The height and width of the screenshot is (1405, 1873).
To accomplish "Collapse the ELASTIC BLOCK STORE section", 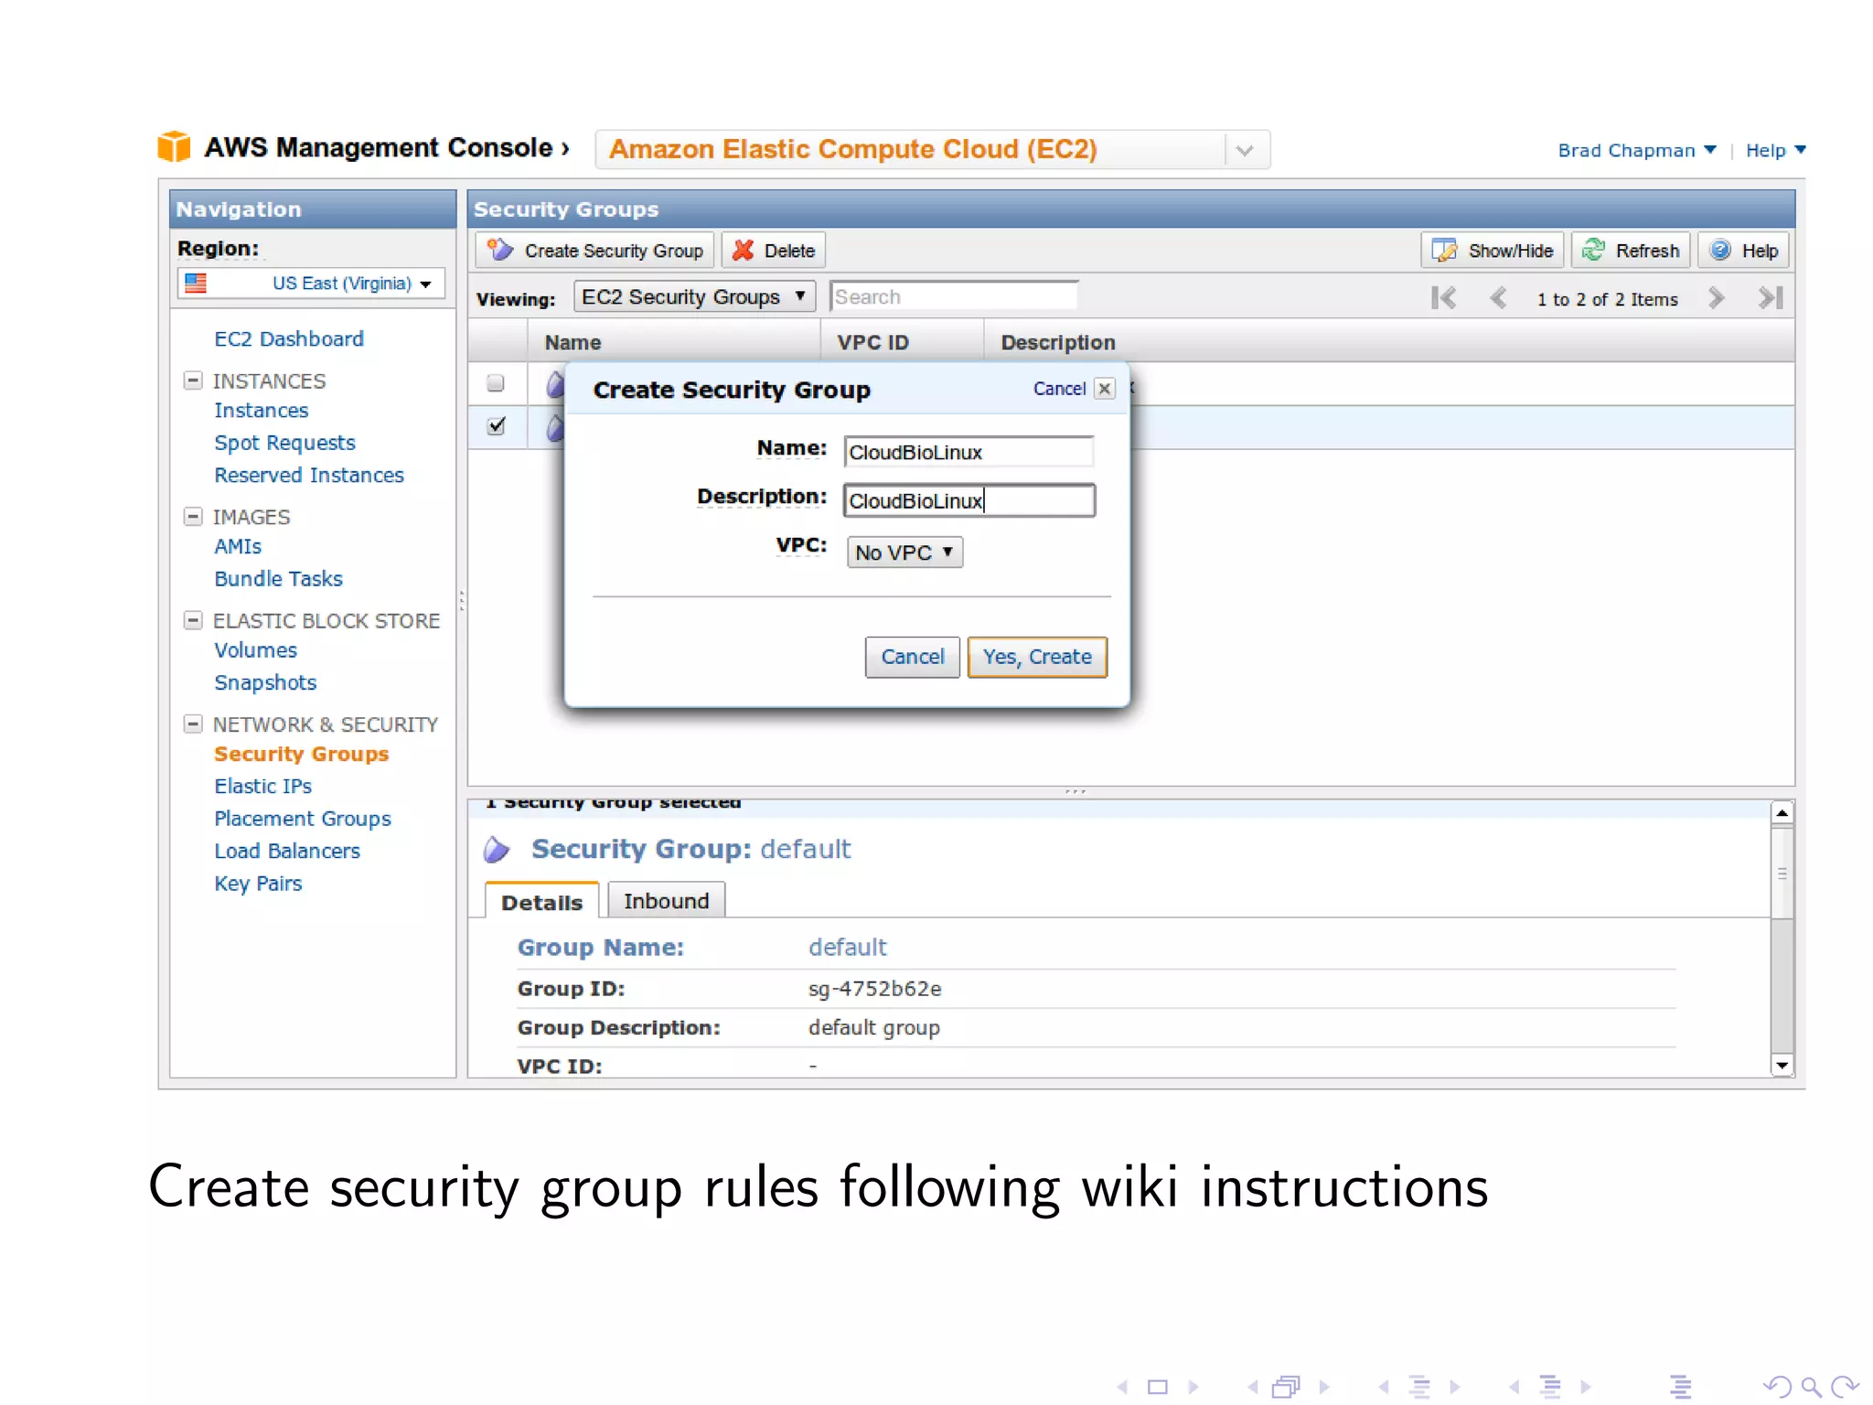I will click(193, 620).
